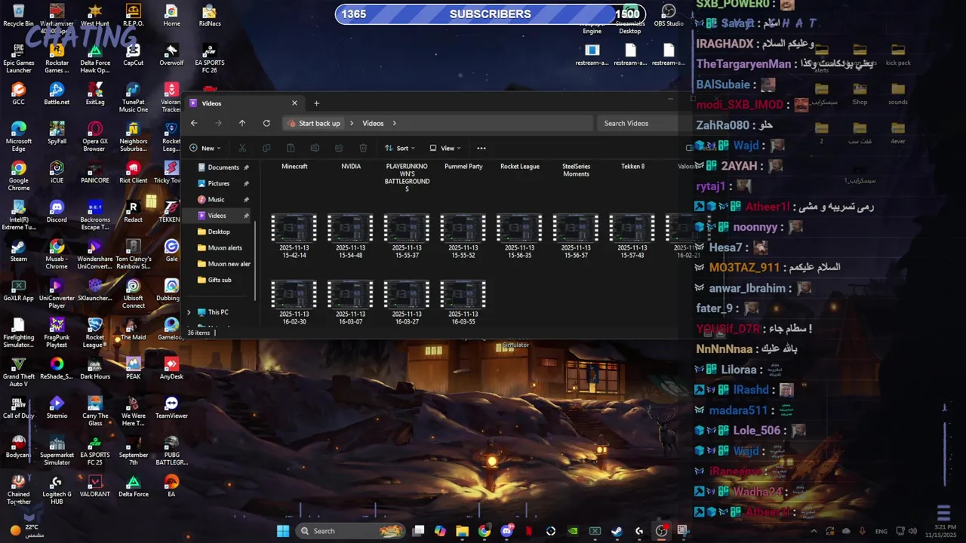Click the Delete trash icon in toolbar

click(363, 148)
